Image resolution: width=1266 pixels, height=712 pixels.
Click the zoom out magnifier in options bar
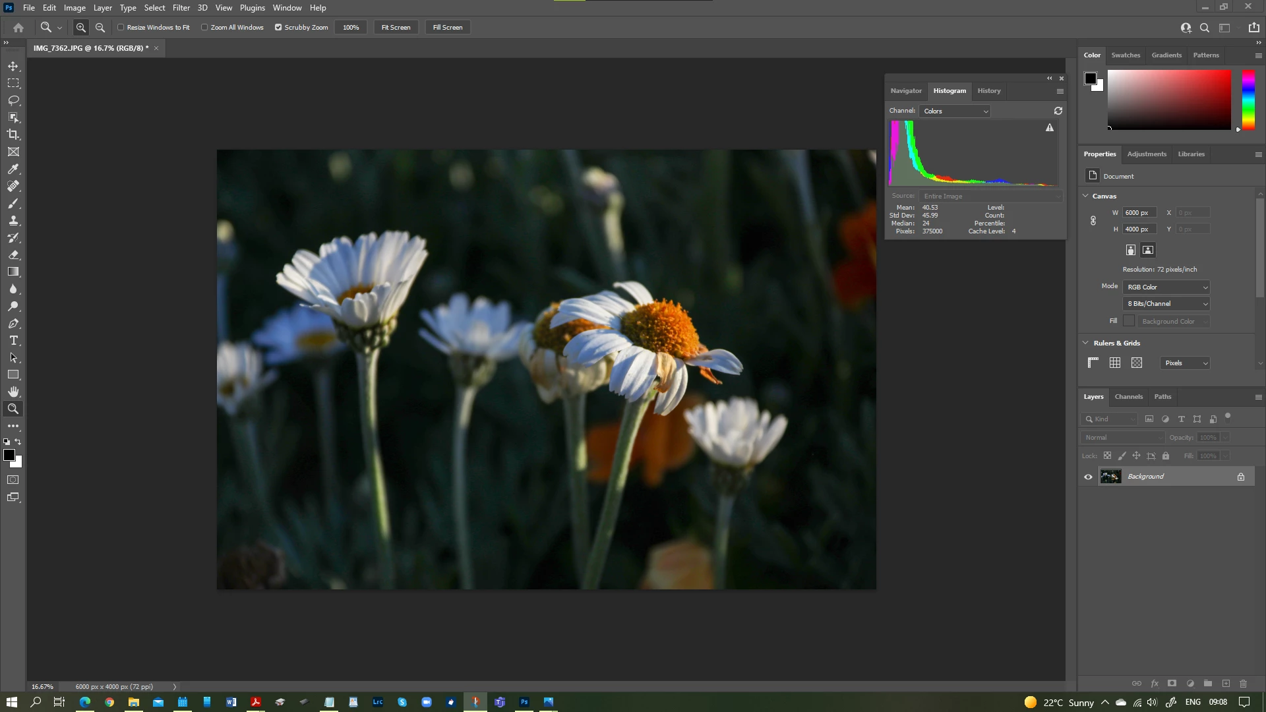[x=100, y=28]
